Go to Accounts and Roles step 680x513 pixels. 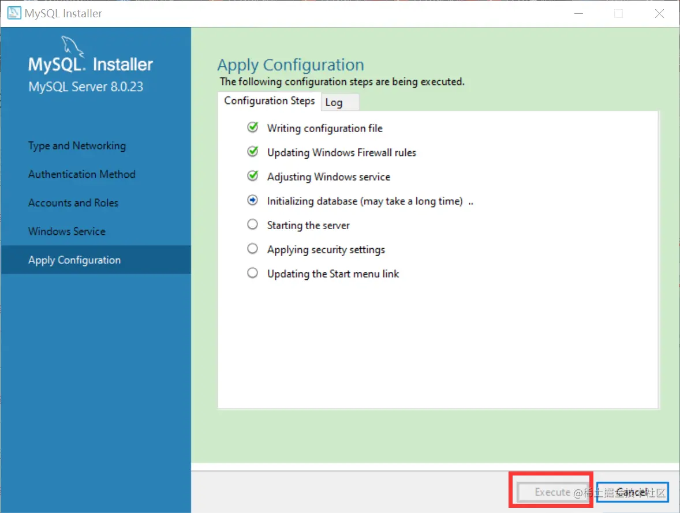point(73,203)
